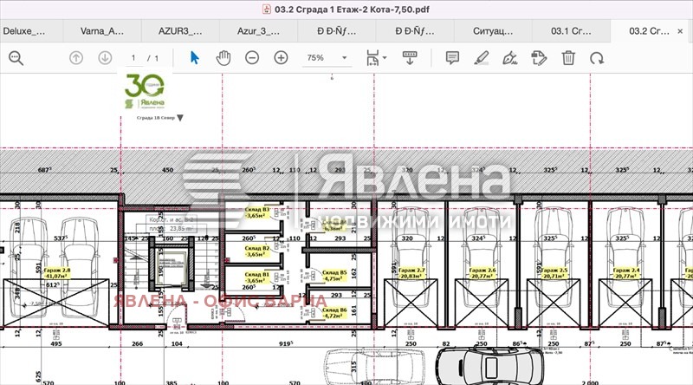The height and width of the screenshot is (385, 693).
Task: Go to the previous page
Action: [x=76, y=58]
